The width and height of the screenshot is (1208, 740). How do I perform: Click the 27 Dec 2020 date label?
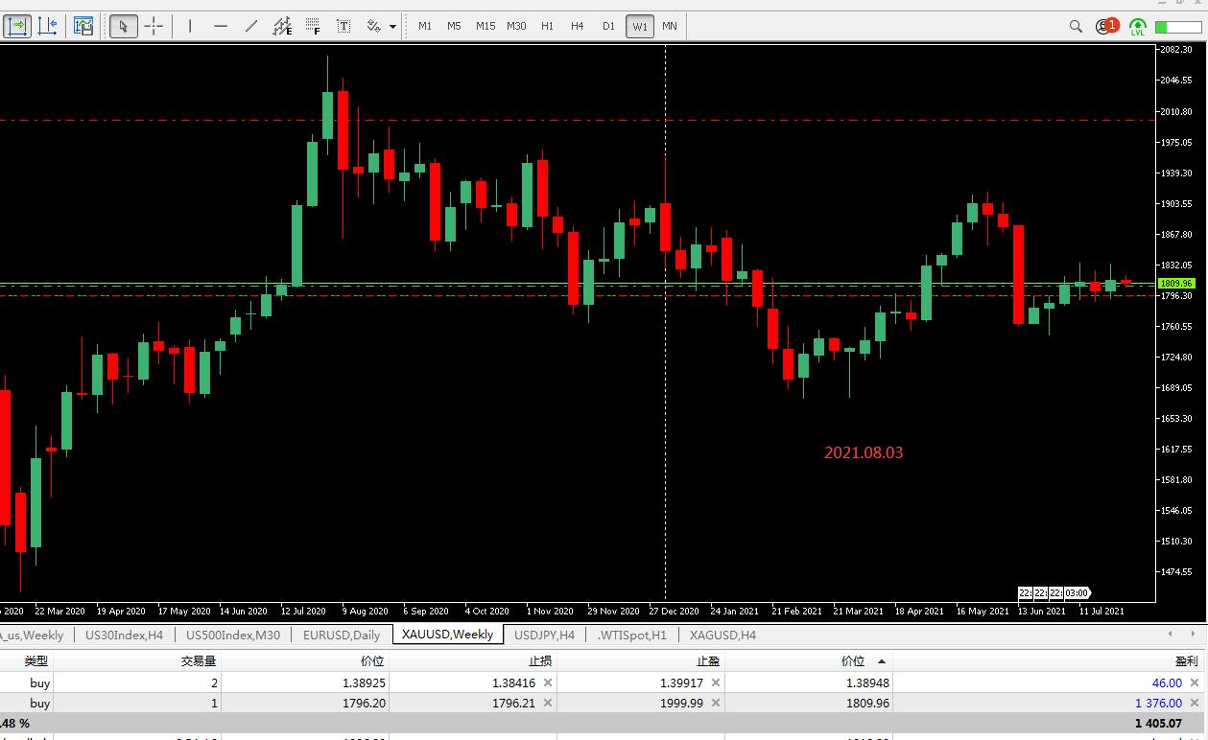click(x=674, y=611)
